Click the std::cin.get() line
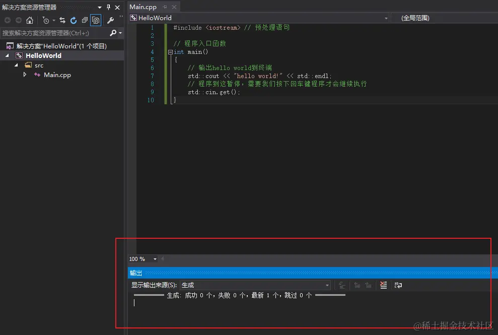Viewport: 498px width, 335px height. point(214,92)
